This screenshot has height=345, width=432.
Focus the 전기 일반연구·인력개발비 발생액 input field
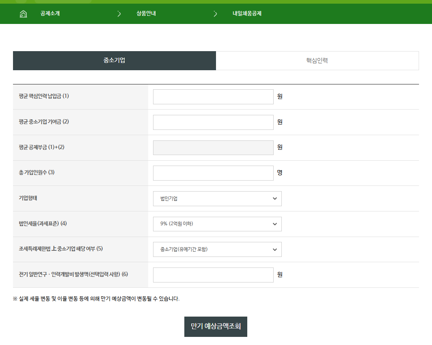(213, 275)
